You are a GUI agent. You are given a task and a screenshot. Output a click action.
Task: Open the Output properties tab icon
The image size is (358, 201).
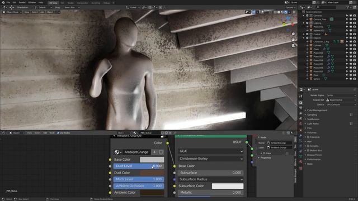(301, 108)
